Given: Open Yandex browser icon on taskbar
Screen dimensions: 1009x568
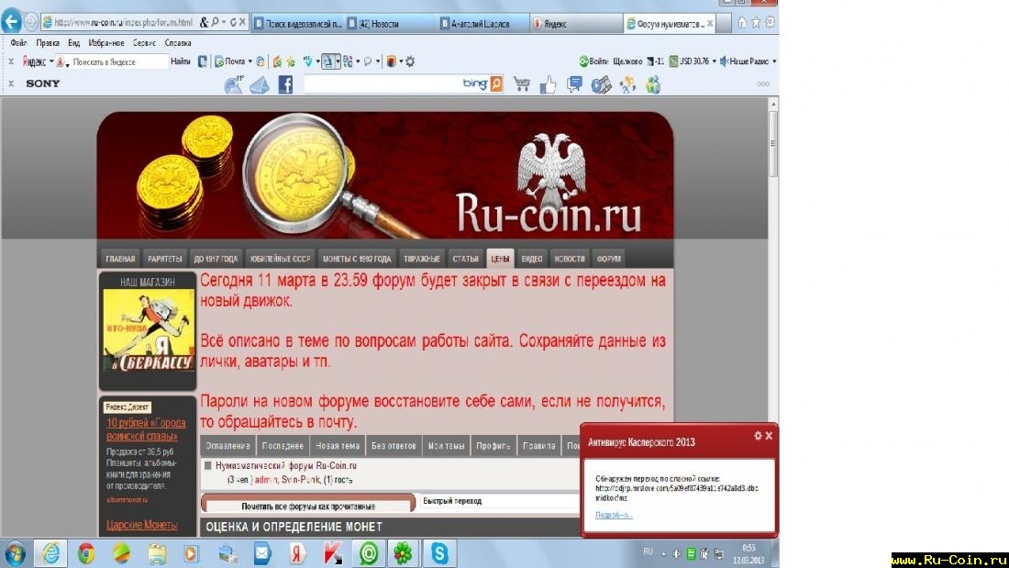Looking at the screenshot, I should click(x=296, y=553).
